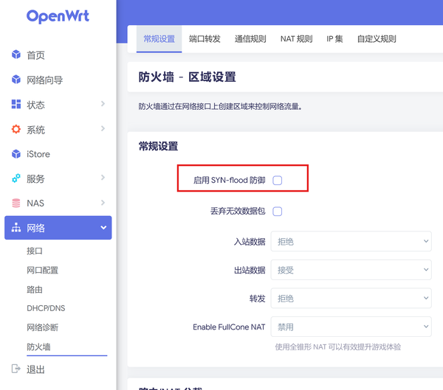
Task: Toggle the 丢弃无效数据包 checkbox
Action: 277,211
